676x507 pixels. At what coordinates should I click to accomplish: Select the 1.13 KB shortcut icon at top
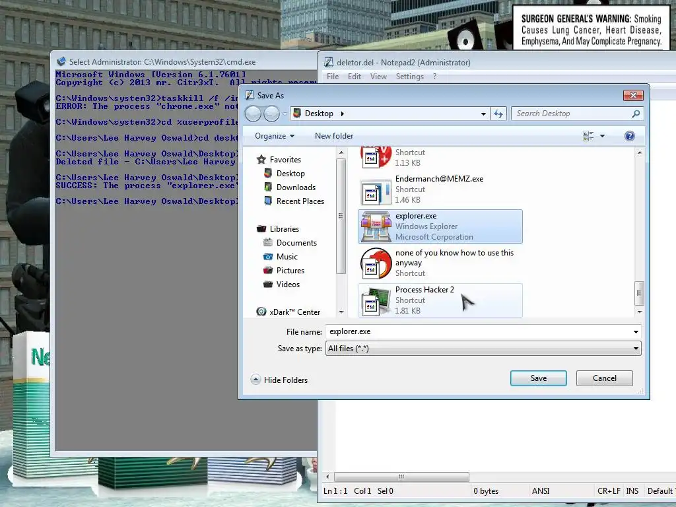(x=376, y=157)
